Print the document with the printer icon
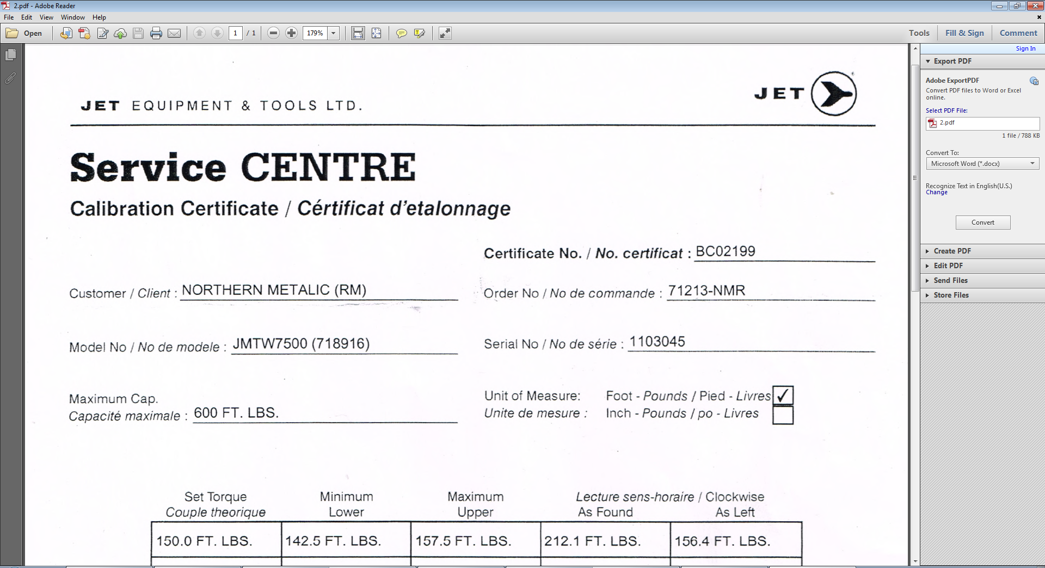1045x568 pixels. [x=156, y=33]
